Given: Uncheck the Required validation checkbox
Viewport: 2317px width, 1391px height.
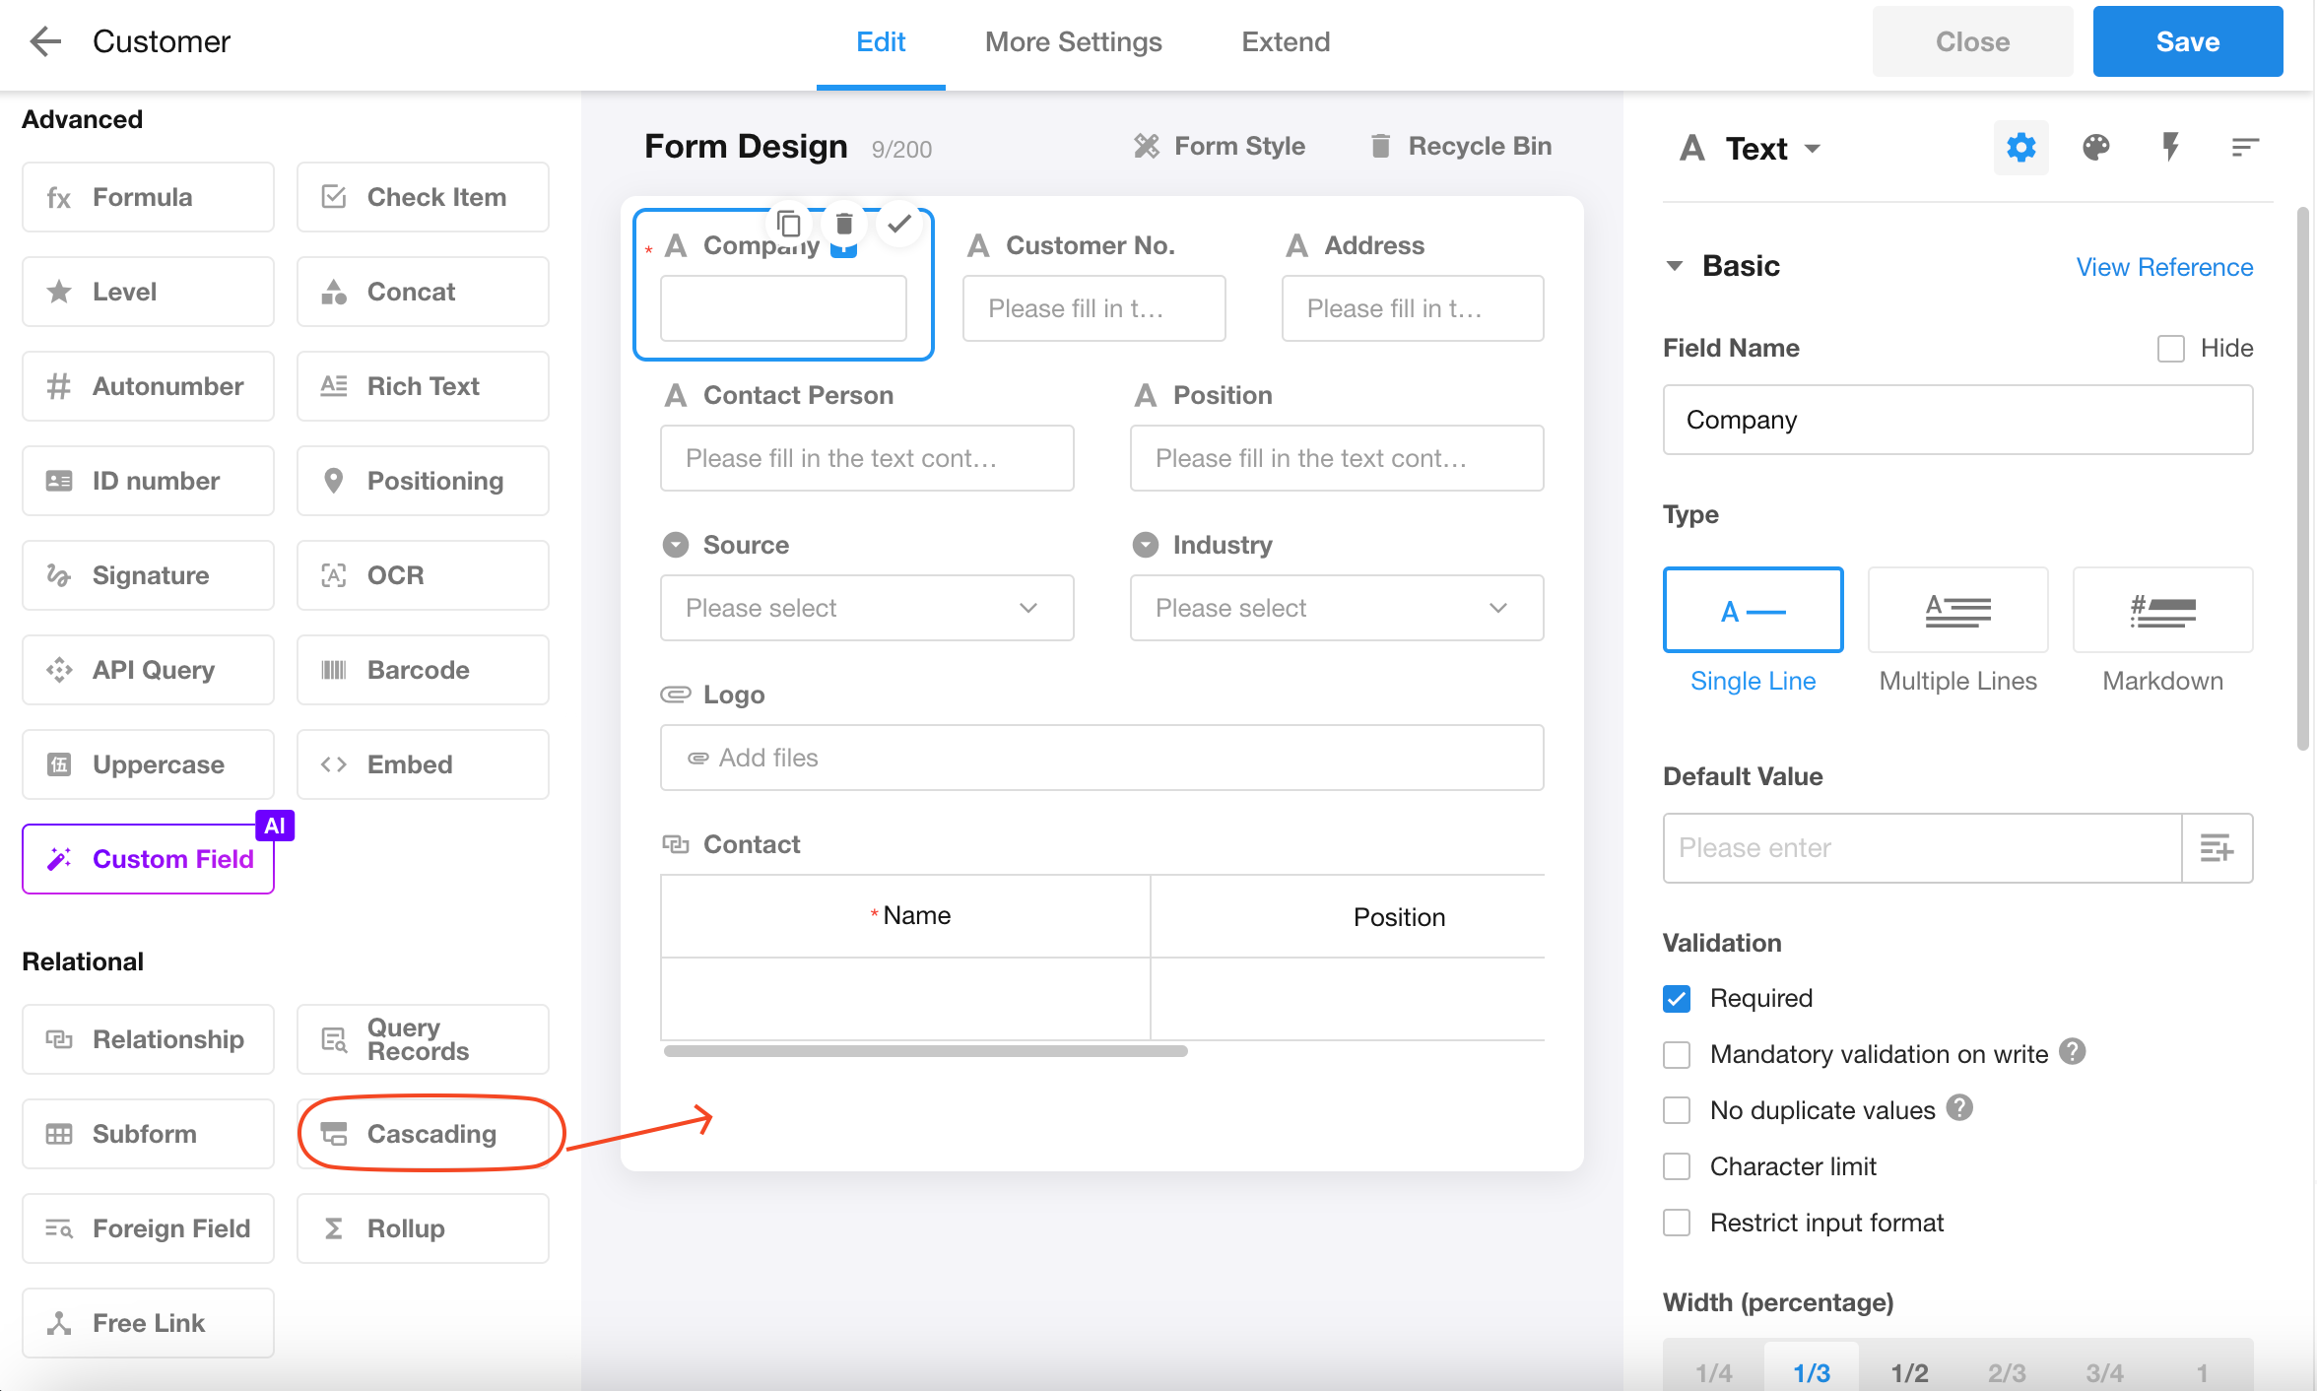Looking at the screenshot, I should pyautogui.click(x=1677, y=999).
